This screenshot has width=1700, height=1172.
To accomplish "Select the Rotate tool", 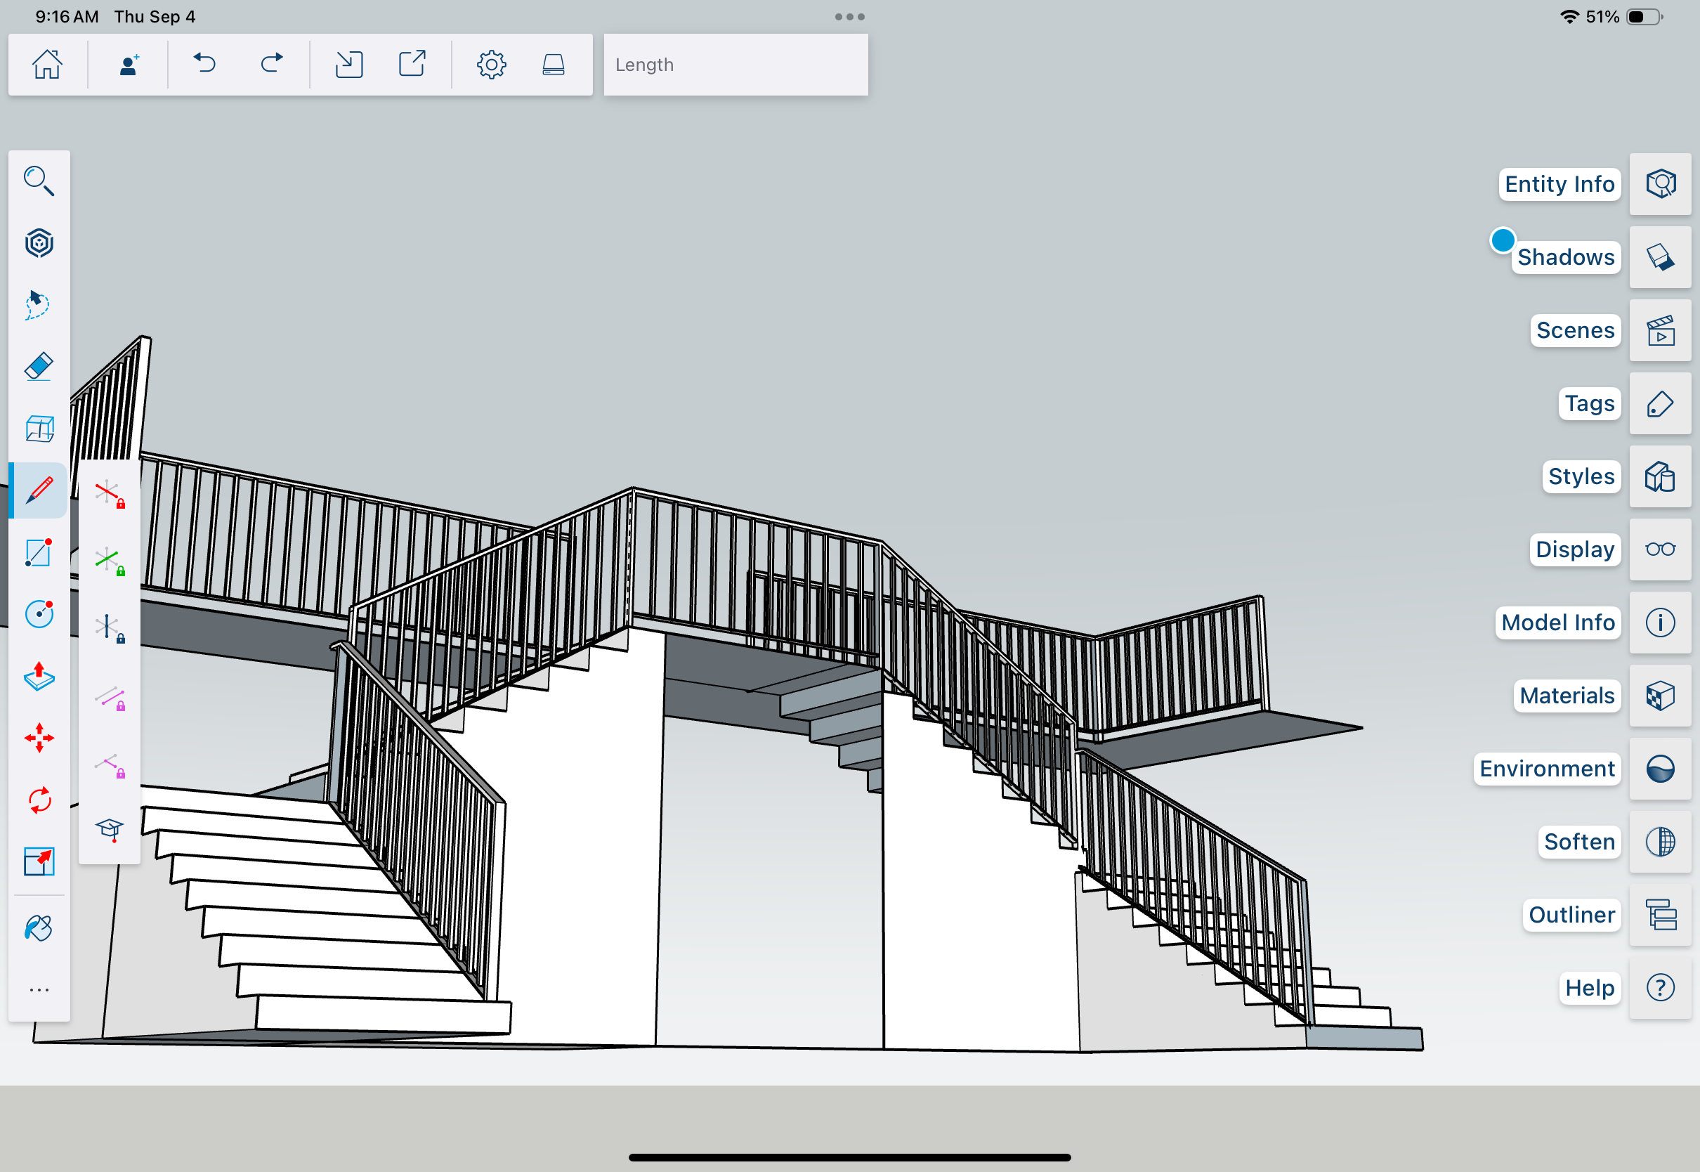I will click(39, 800).
